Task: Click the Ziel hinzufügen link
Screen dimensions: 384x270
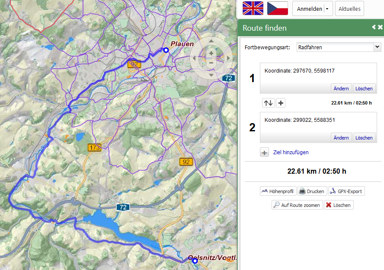Action: click(291, 152)
